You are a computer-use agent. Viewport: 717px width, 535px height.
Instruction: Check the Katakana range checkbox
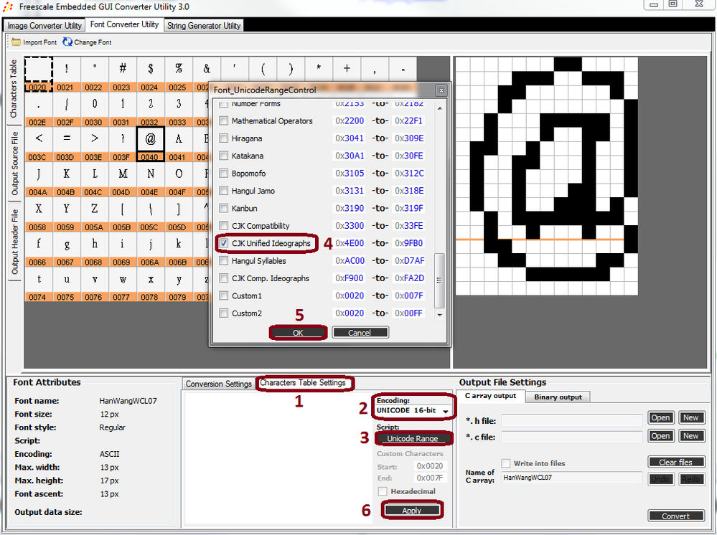tap(224, 156)
